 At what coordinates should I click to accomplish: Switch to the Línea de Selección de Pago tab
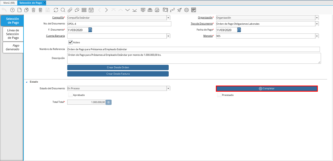click(x=13, y=34)
